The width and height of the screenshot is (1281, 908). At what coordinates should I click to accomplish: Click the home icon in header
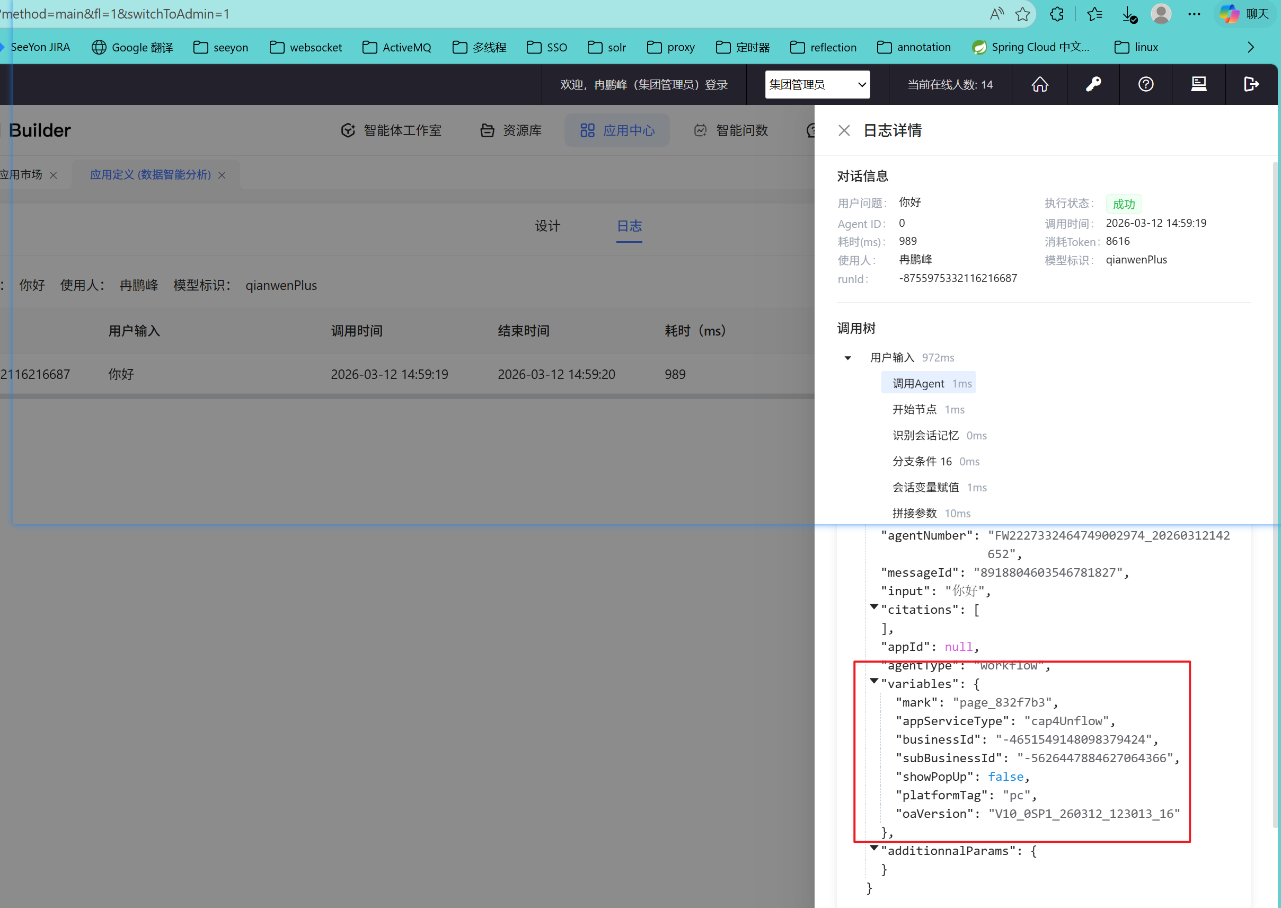pos(1039,84)
